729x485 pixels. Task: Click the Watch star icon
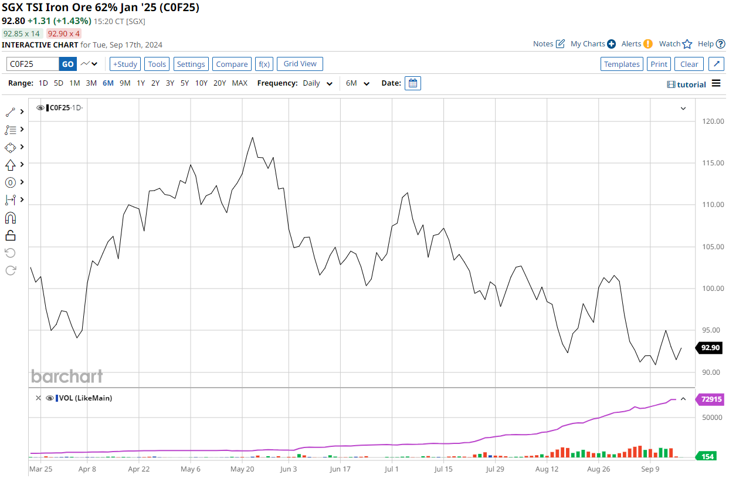coord(687,44)
